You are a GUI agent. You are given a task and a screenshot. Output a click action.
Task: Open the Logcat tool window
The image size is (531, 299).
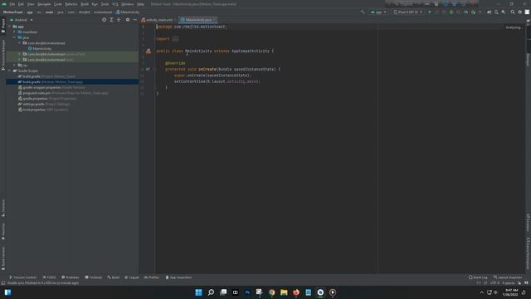[132, 277]
